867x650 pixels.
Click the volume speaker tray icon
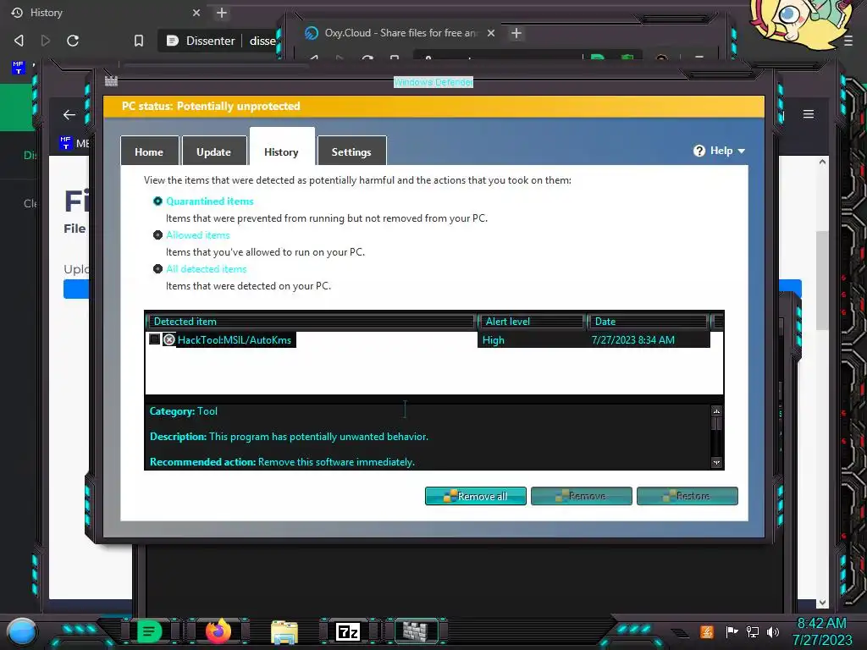click(773, 631)
